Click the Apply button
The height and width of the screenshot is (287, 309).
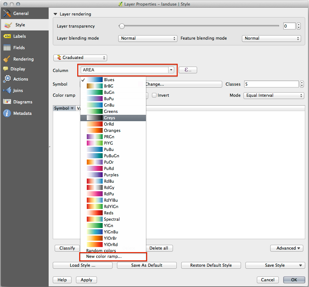click(86, 280)
